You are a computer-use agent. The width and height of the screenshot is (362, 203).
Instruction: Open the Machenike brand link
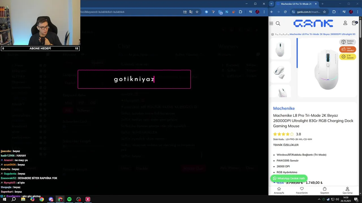click(x=284, y=108)
